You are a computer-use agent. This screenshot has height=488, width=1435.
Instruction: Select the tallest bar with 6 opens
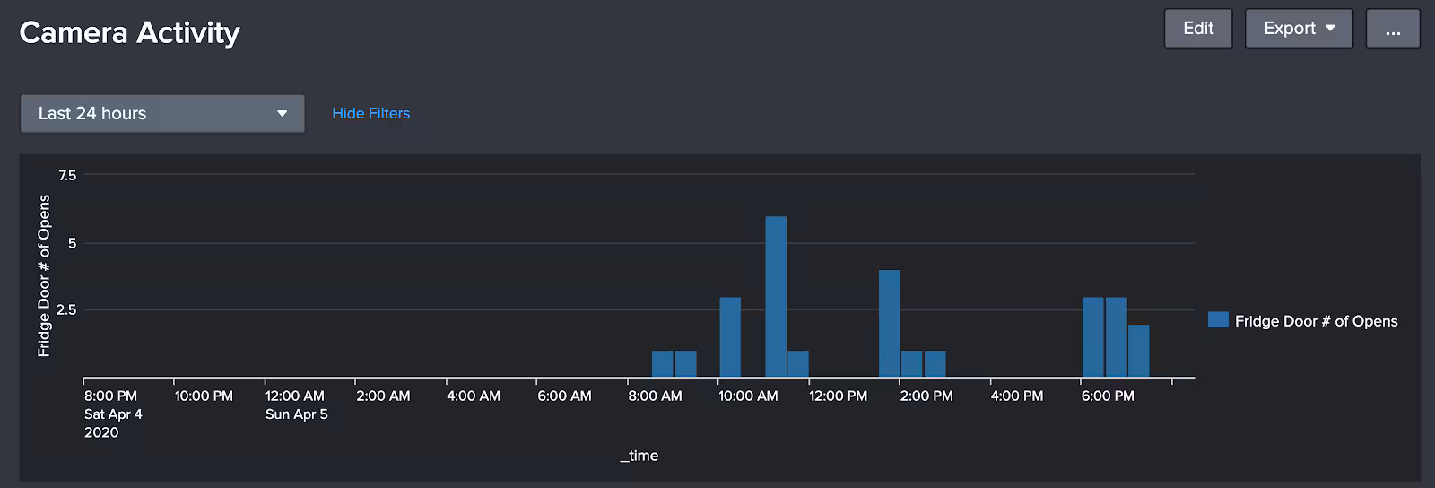click(776, 296)
